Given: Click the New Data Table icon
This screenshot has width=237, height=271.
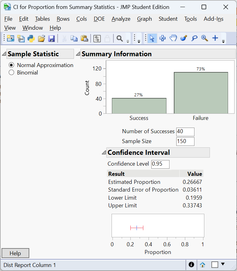Looking at the screenshot, I should tap(10, 38).
